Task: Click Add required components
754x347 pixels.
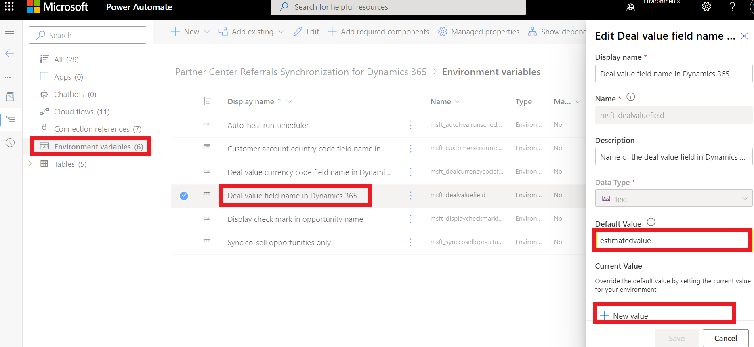Action: coord(378,32)
